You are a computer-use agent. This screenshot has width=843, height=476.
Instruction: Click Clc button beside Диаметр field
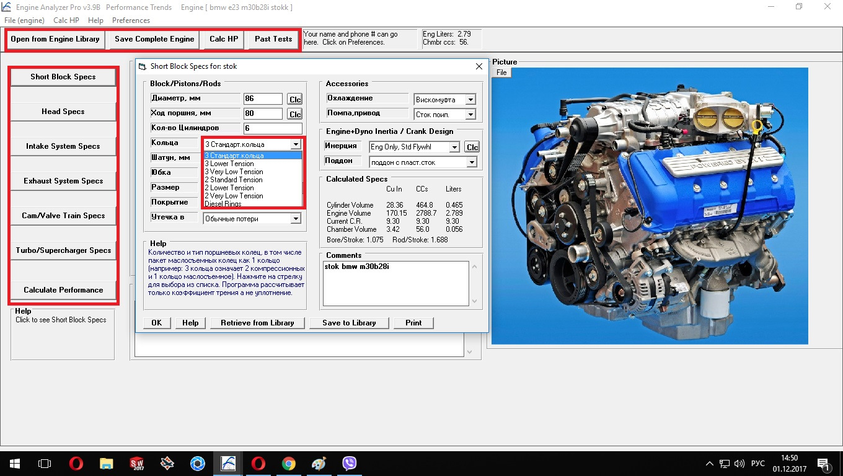pyautogui.click(x=295, y=100)
